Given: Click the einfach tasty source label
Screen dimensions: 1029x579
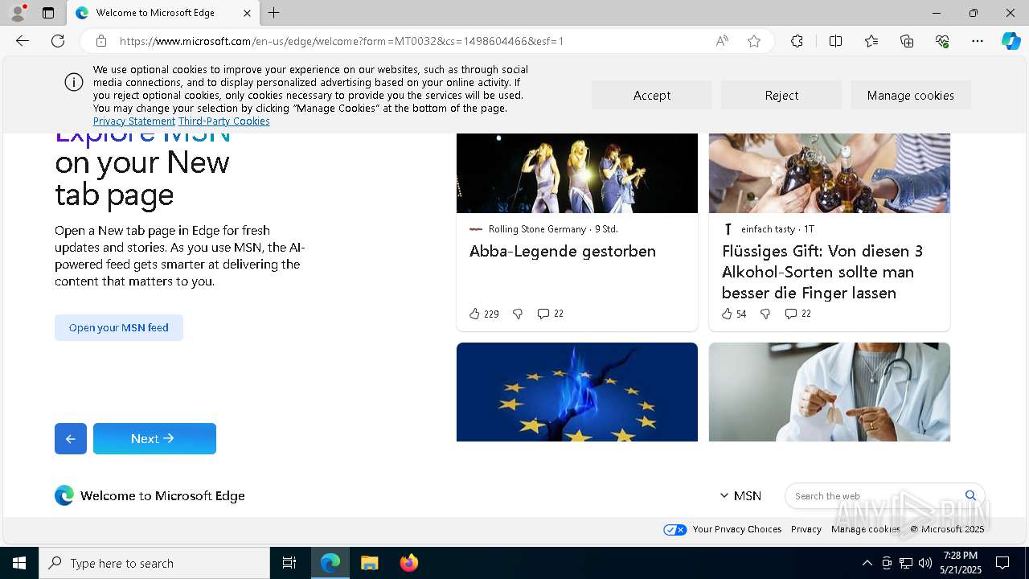Looking at the screenshot, I should (769, 229).
